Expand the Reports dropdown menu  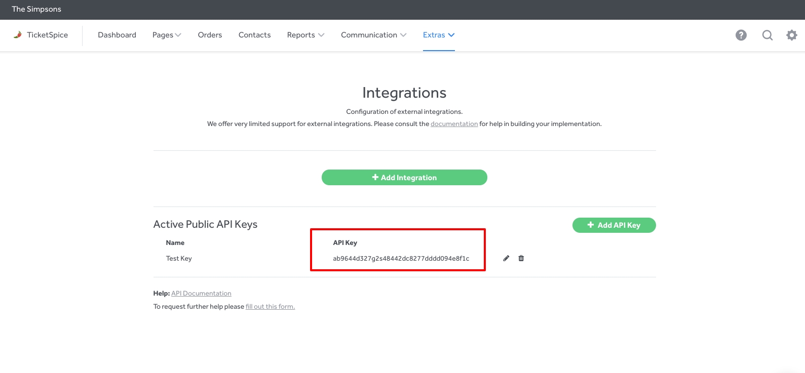(305, 35)
